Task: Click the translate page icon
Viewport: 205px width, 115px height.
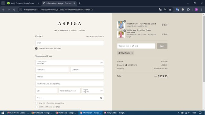Action: click(x=160, y=10)
